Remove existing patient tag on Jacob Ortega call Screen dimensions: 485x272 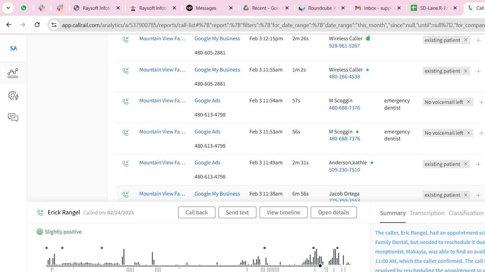[x=465, y=195]
